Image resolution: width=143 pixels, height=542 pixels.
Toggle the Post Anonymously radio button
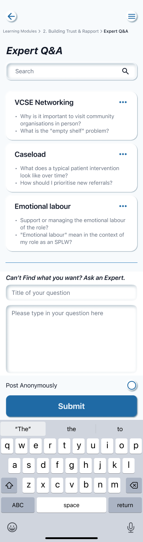click(x=132, y=385)
